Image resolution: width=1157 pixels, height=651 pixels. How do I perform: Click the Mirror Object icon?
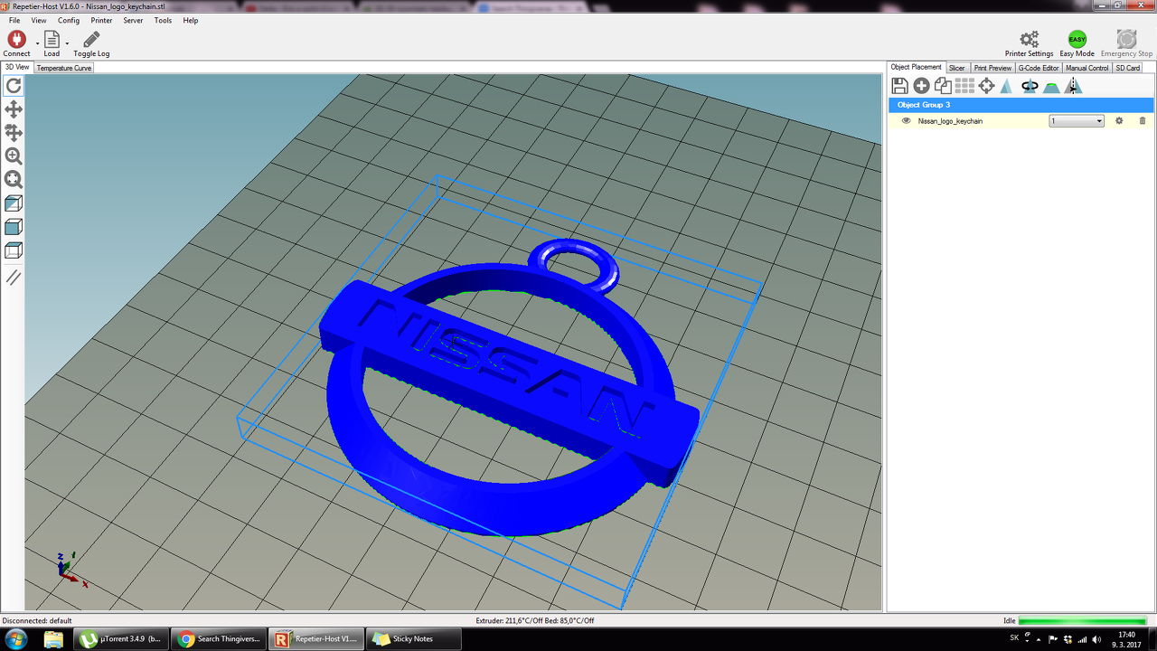click(x=1073, y=86)
